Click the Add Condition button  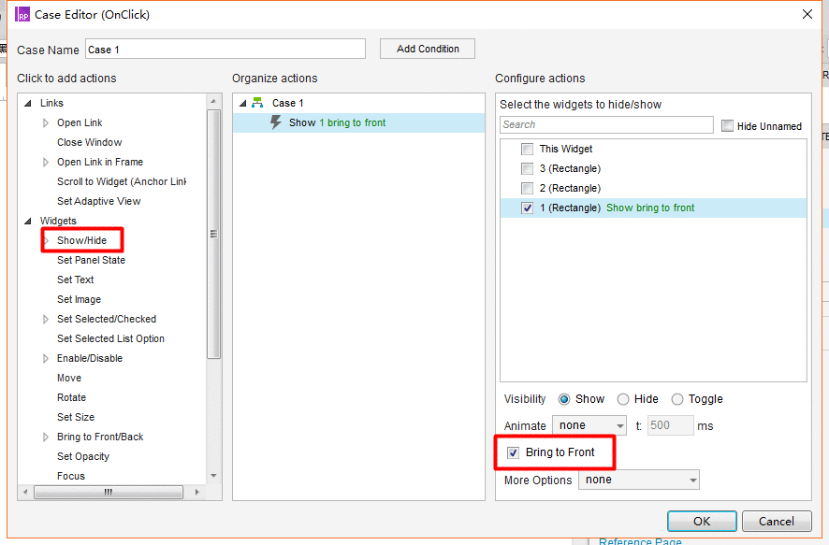pyautogui.click(x=428, y=49)
